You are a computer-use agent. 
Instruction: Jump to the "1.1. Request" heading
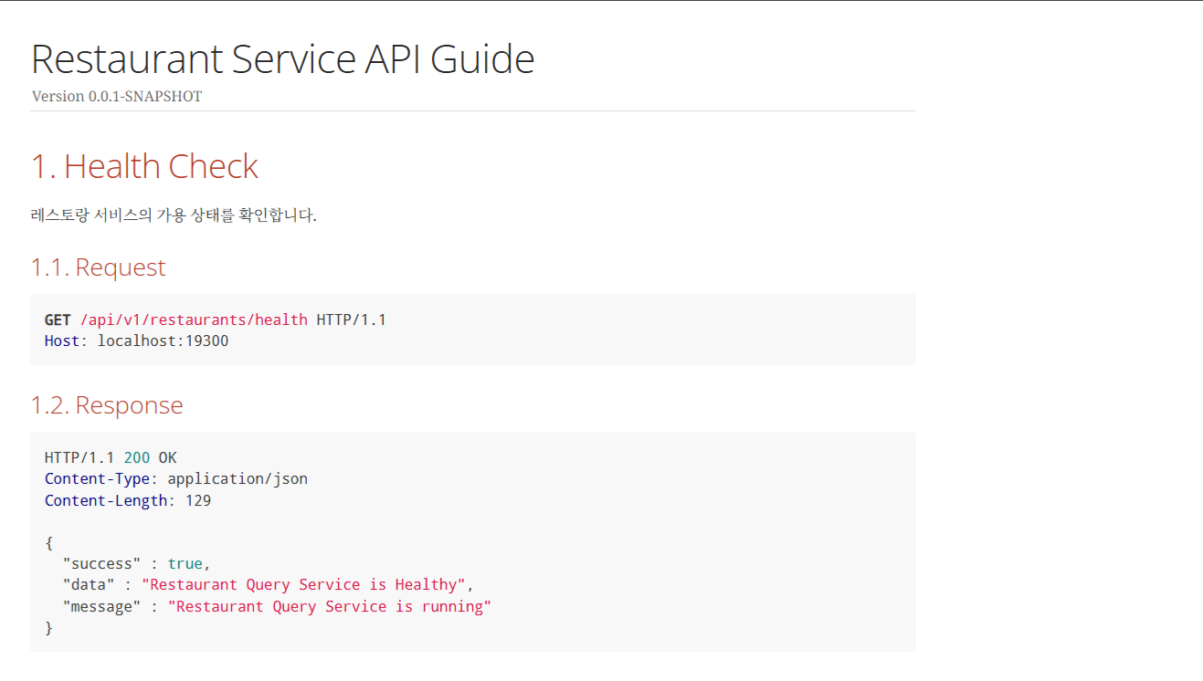tap(99, 267)
